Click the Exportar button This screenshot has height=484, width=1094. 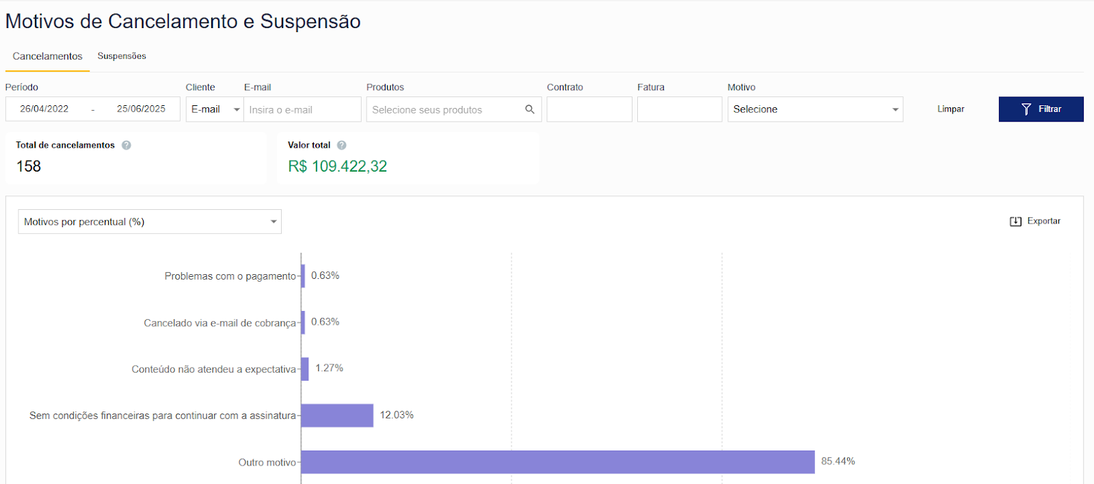click(x=1035, y=221)
